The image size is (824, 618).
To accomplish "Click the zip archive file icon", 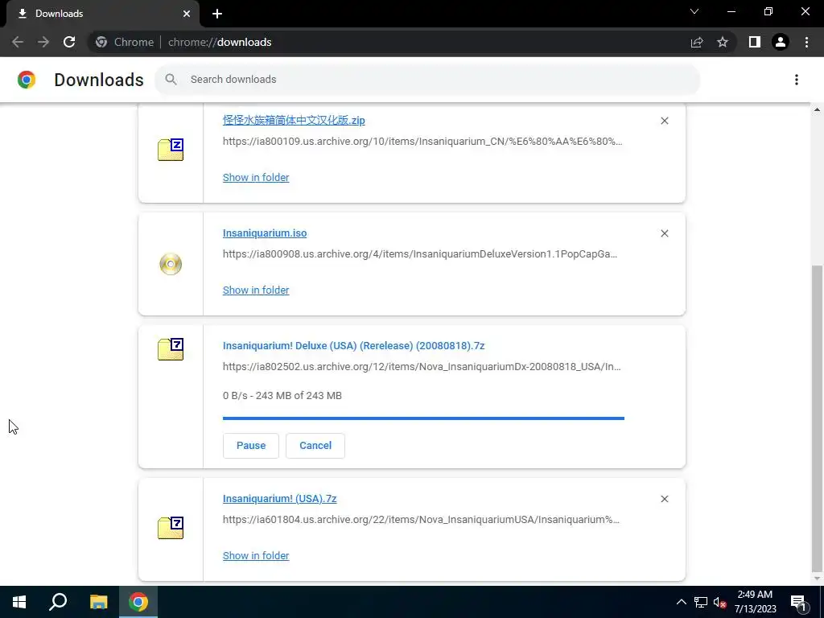I will [171, 149].
